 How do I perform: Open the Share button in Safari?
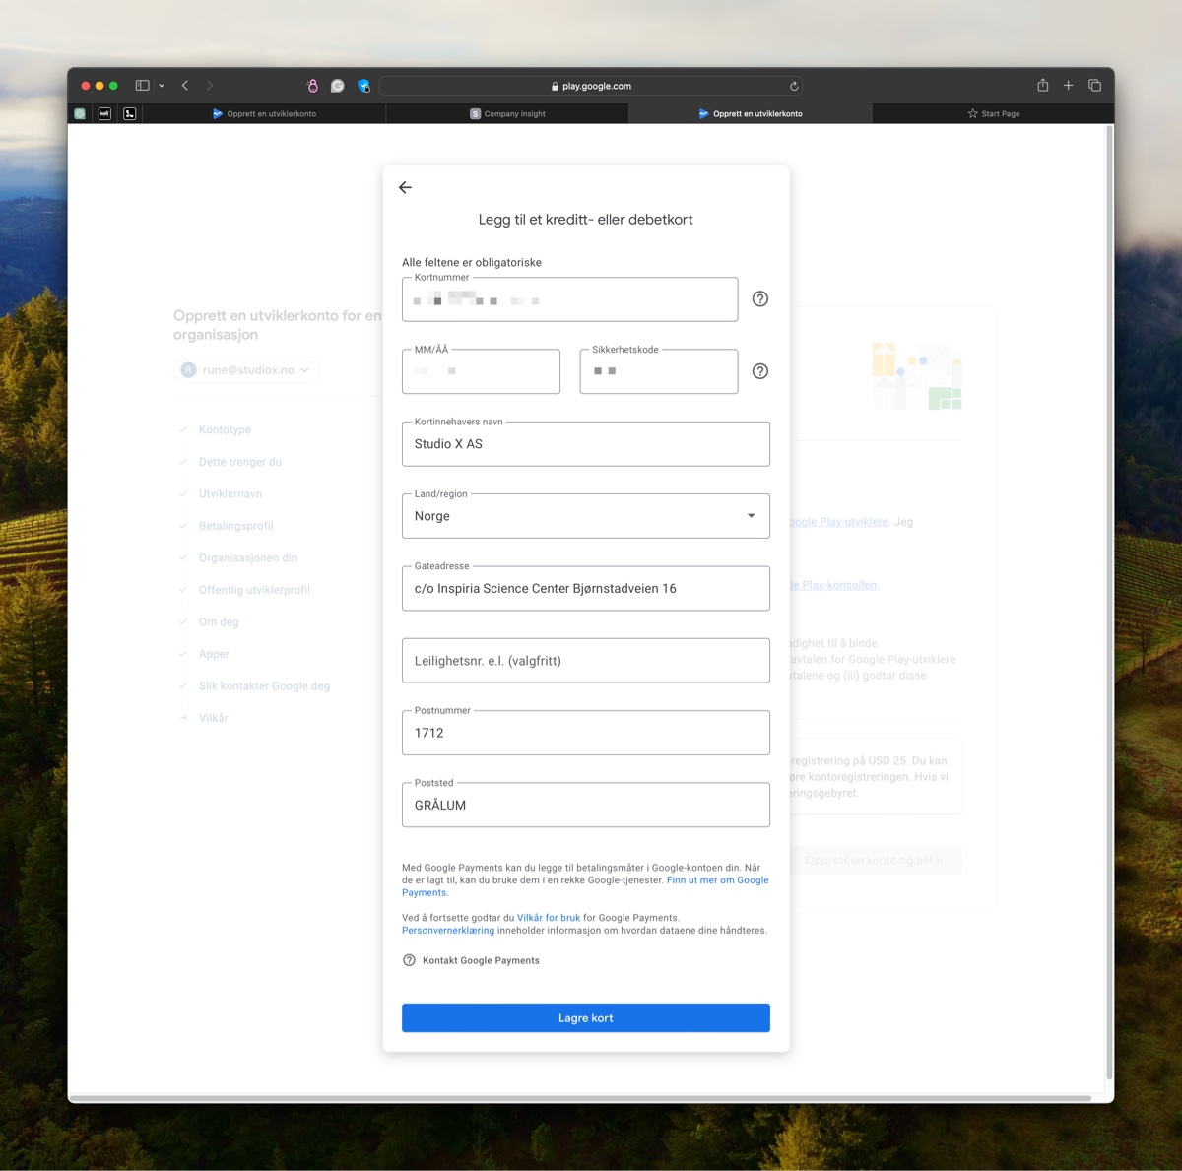click(1043, 85)
